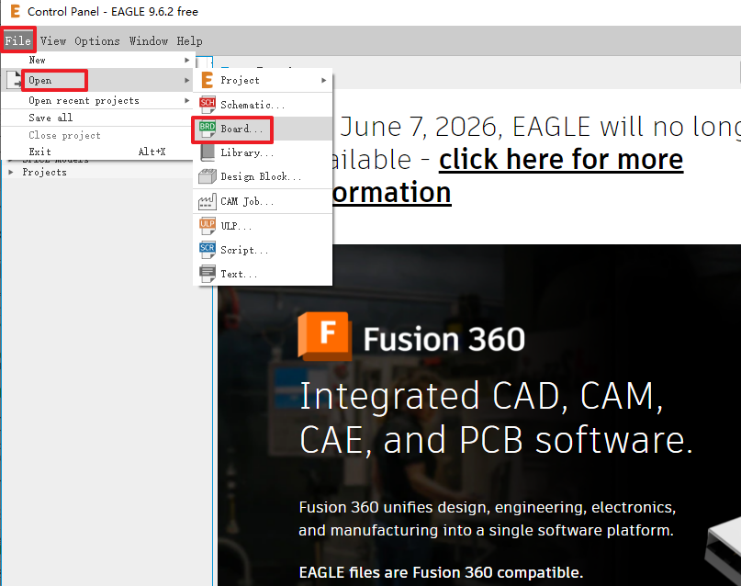Expand the Open submenu arrow
Screen dimensions: 741x586
pos(187,80)
